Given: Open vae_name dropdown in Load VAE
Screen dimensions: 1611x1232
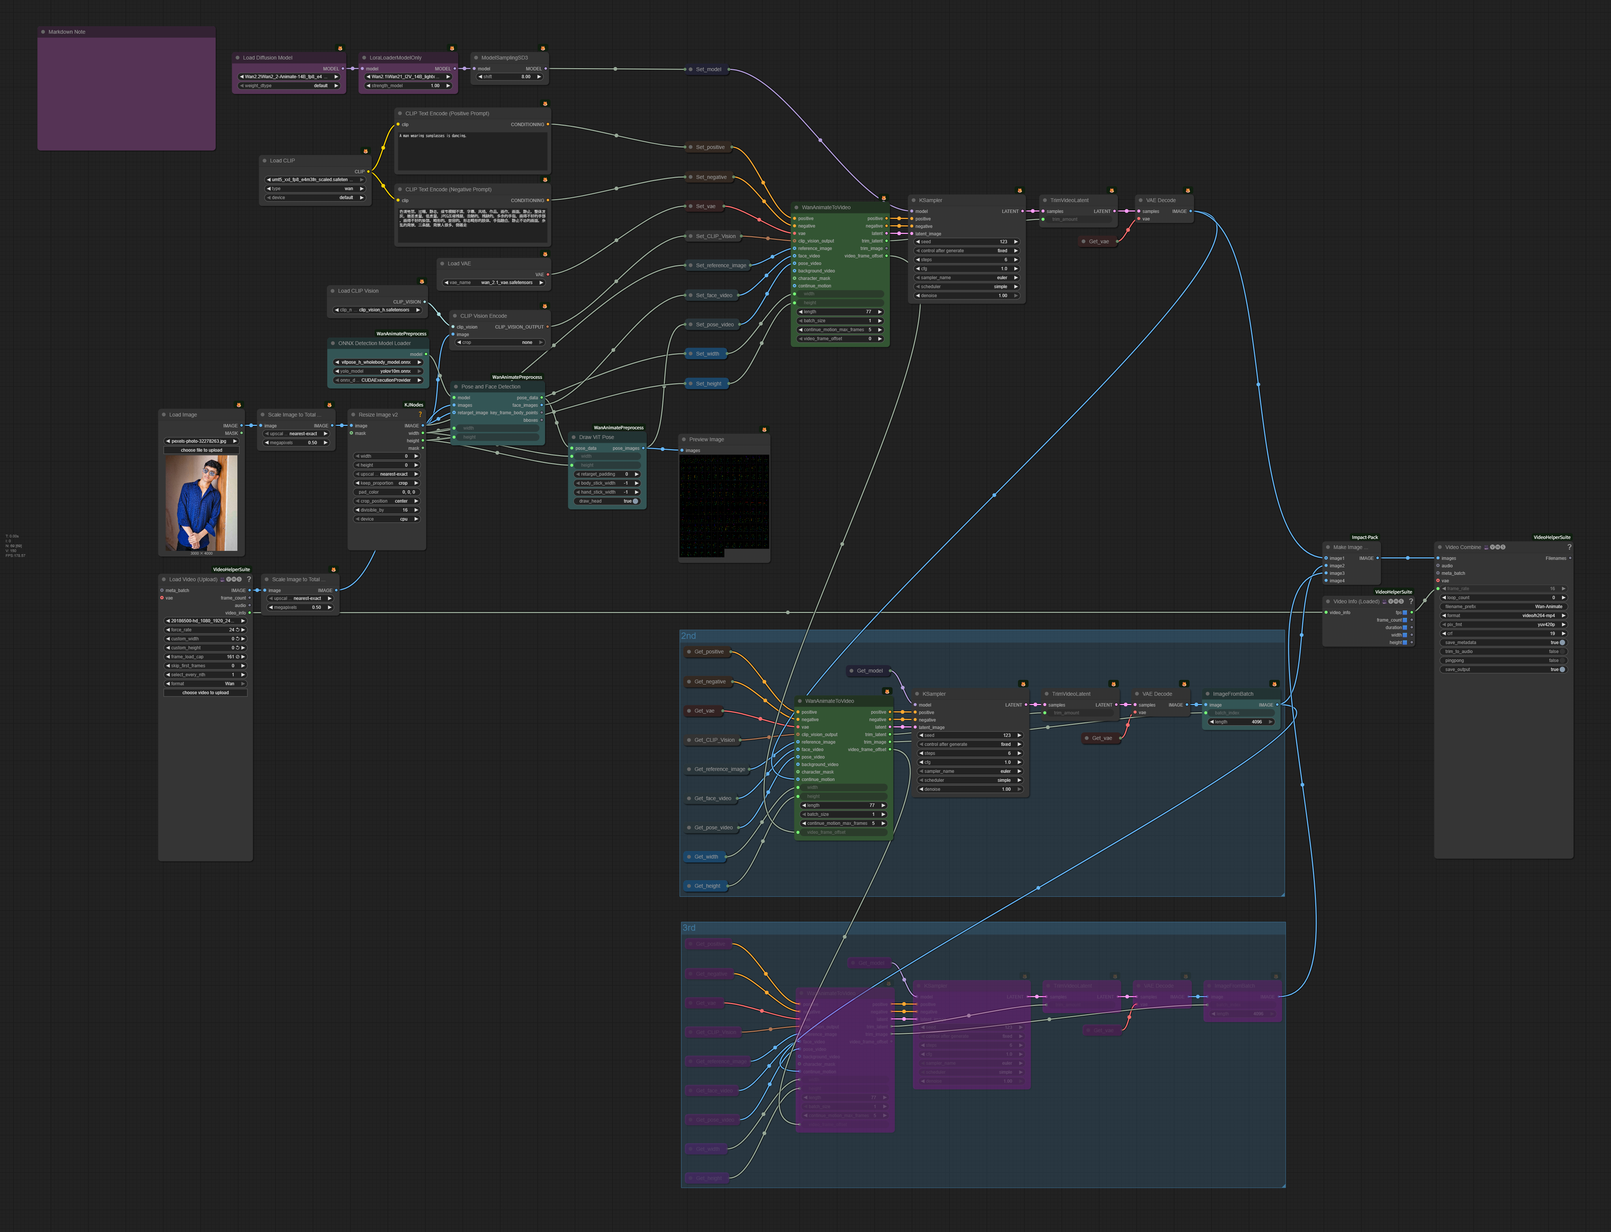Looking at the screenshot, I should (494, 282).
